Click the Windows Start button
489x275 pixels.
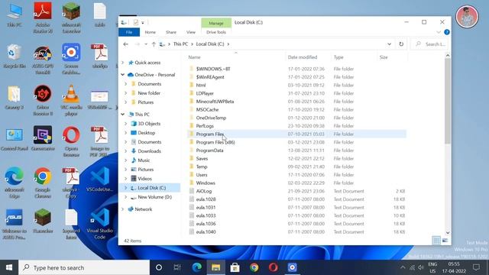pyautogui.click(x=9, y=267)
